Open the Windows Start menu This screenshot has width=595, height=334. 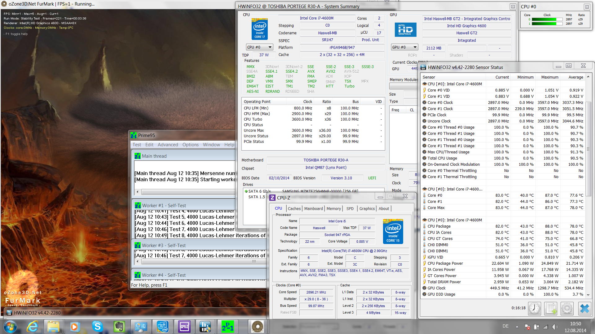tap(10, 327)
